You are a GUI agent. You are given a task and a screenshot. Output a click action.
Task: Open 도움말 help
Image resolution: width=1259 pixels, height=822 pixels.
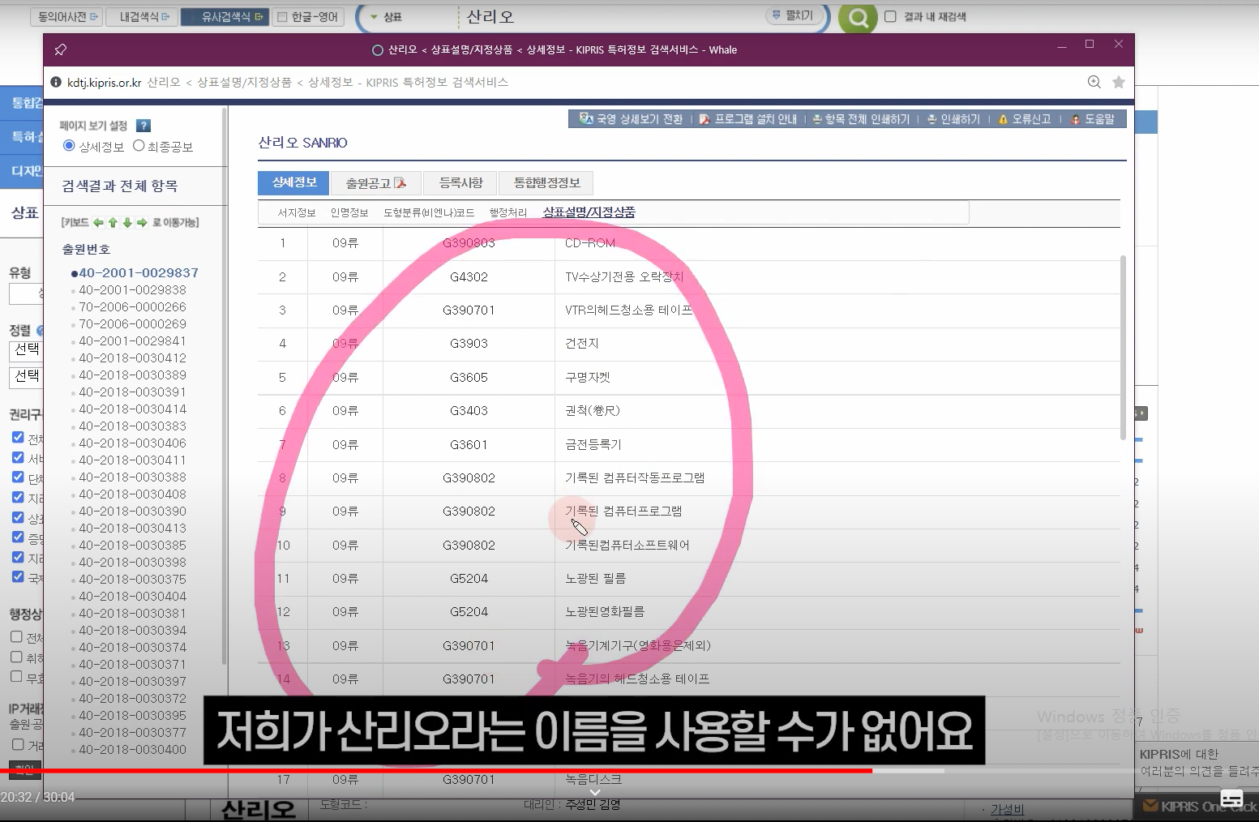[x=1092, y=119]
